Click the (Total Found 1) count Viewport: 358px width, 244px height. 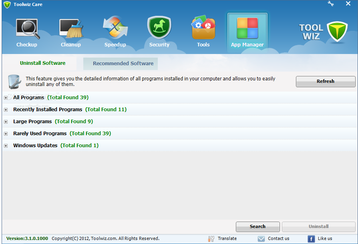pyautogui.click(x=79, y=146)
